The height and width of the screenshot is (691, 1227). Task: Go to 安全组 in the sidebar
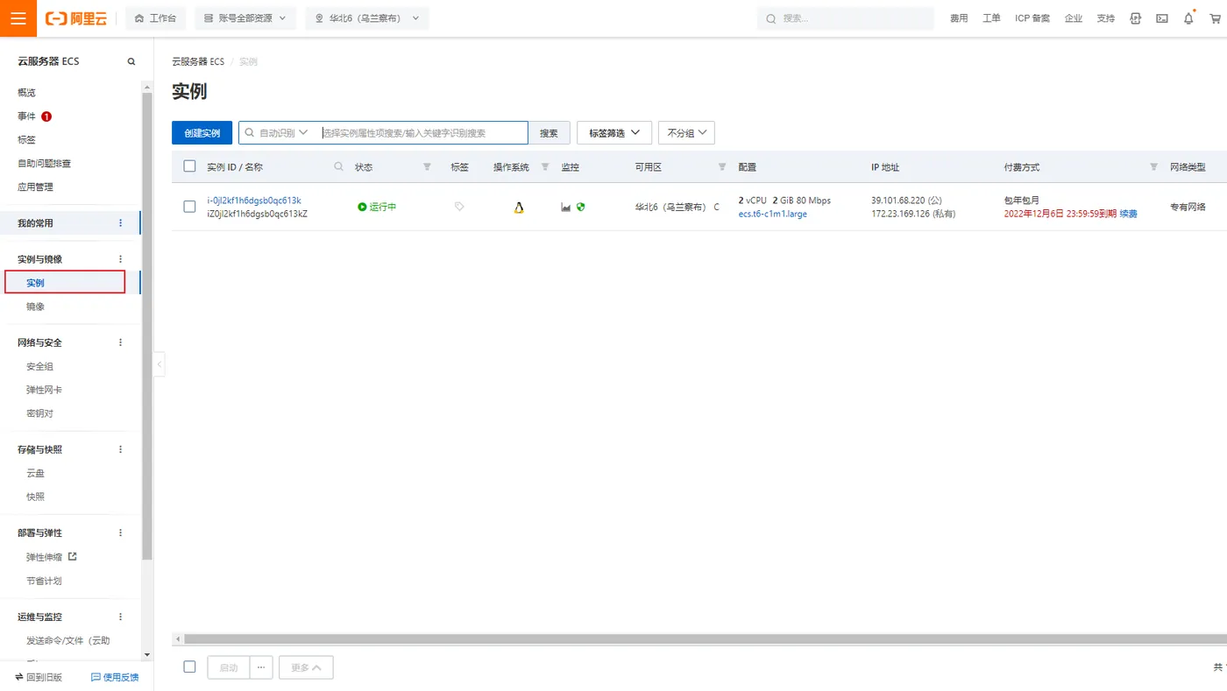(x=40, y=366)
